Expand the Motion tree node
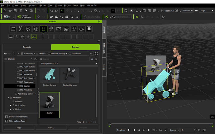215x134 pixels. [x=10, y=109]
